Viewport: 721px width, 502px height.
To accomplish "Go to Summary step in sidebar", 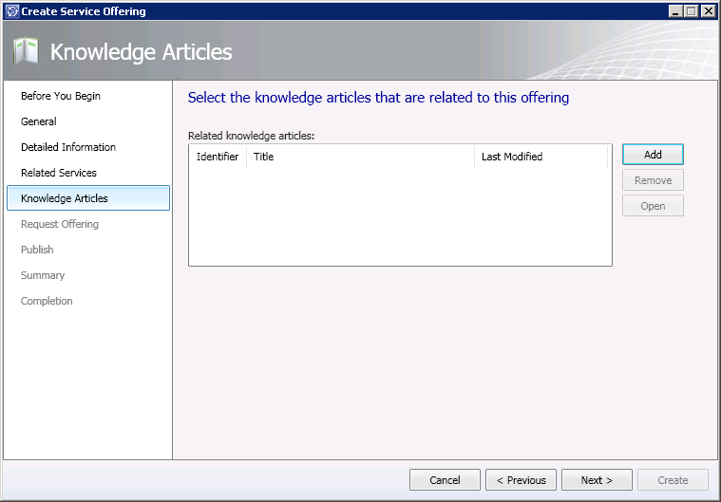I will 43,275.
